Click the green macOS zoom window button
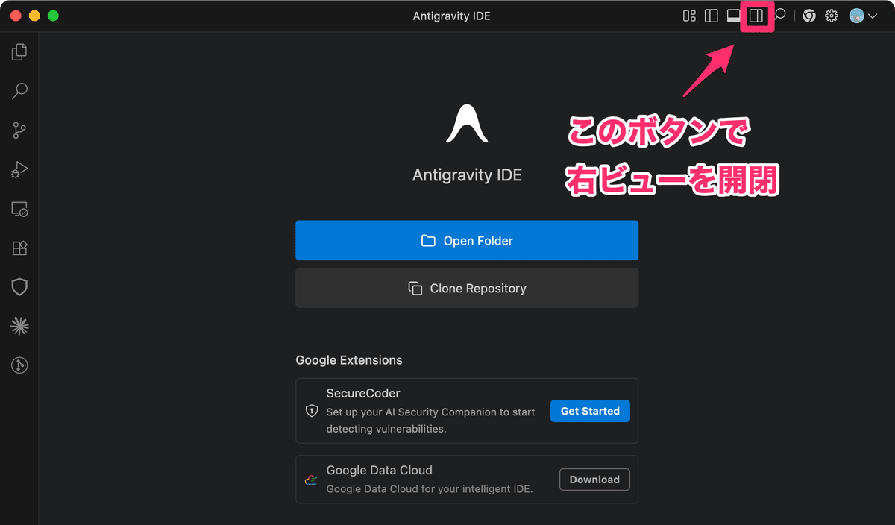Image resolution: width=895 pixels, height=525 pixels. click(52, 16)
